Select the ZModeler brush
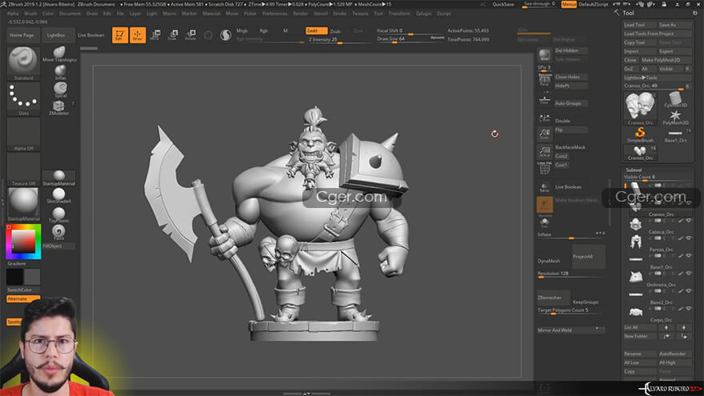This screenshot has width=704, height=396. click(x=59, y=108)
